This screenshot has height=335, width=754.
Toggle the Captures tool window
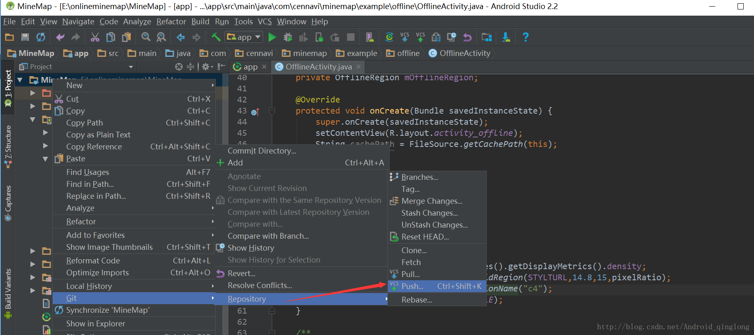pyautogui.click(x=8, y=204)
